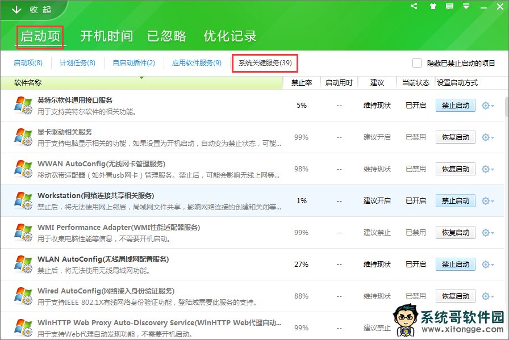Expand gear dropdown for WMI Performance Adapter

click(x=487, y=233)
